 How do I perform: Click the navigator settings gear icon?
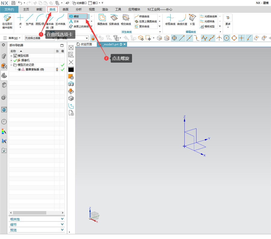(3, 45)
